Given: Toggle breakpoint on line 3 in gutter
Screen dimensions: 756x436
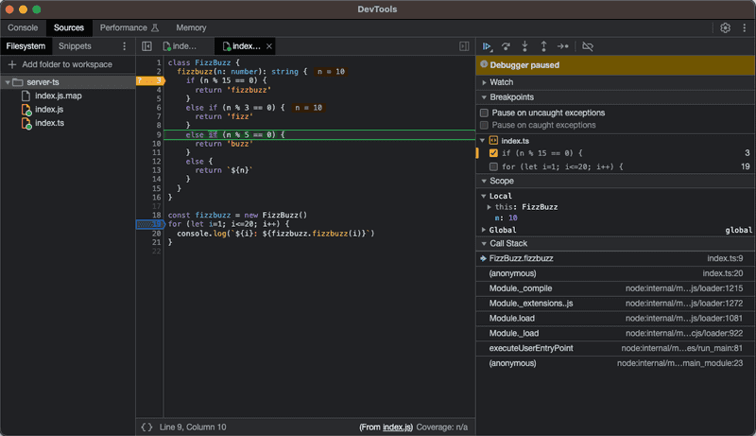Looking at the screenshot, I should [150, 80].
